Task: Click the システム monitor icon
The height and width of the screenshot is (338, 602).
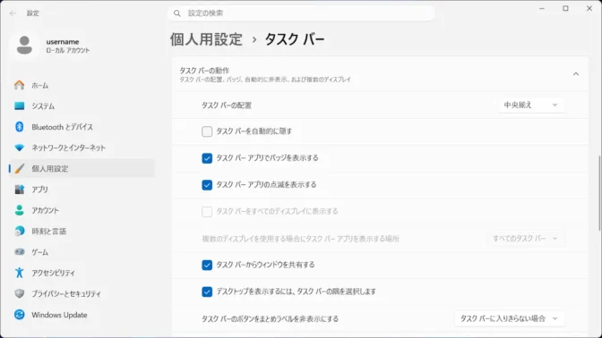Action: point(19,106)
